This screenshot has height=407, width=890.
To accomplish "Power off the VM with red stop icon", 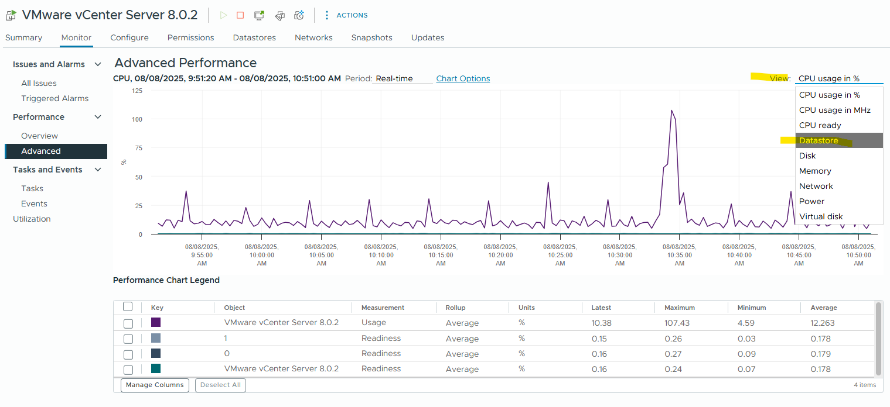I will [240, 15].
